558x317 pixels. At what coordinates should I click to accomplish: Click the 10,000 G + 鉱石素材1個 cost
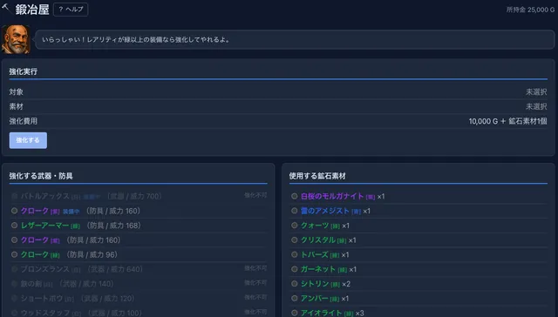tap(507, 121)
